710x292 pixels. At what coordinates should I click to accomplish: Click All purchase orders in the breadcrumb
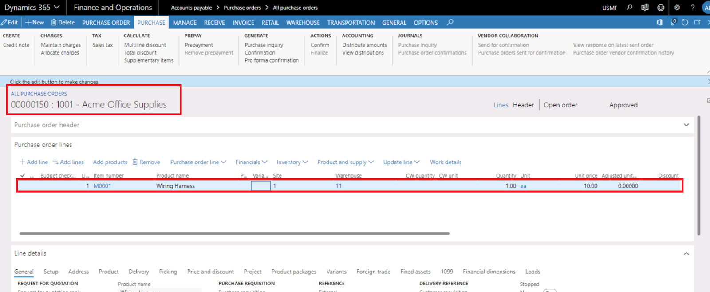tap(295, 8)
